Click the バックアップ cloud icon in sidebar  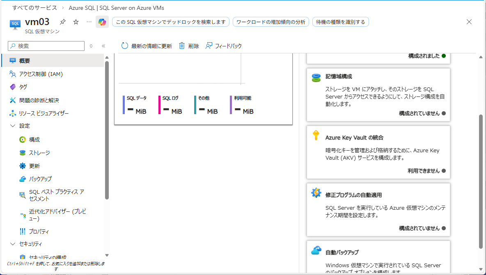pyautogui.click(x=22, y=179)
